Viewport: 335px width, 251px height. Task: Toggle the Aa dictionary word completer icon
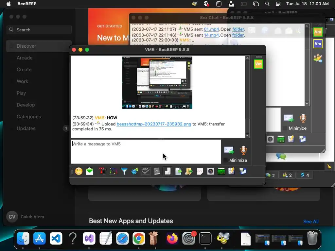157,171
